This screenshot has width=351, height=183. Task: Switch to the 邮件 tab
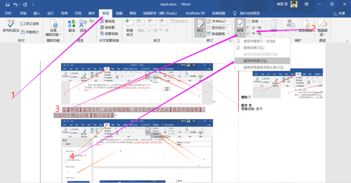click(x=92, y=13)
